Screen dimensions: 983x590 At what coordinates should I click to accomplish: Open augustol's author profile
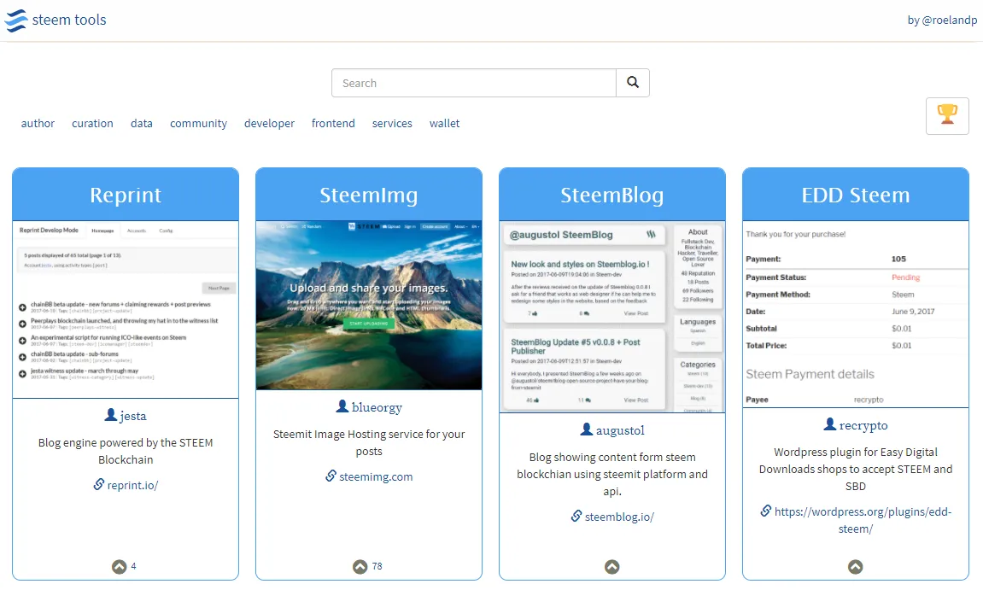tap(620, 430)
